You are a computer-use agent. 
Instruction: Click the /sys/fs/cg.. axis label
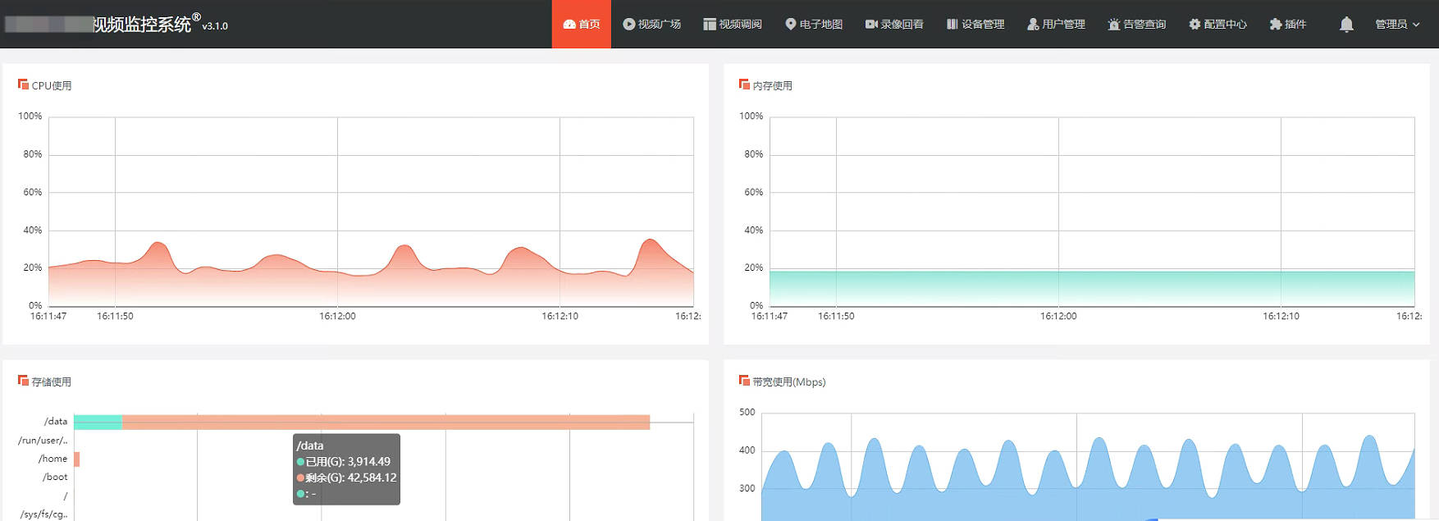44,514
